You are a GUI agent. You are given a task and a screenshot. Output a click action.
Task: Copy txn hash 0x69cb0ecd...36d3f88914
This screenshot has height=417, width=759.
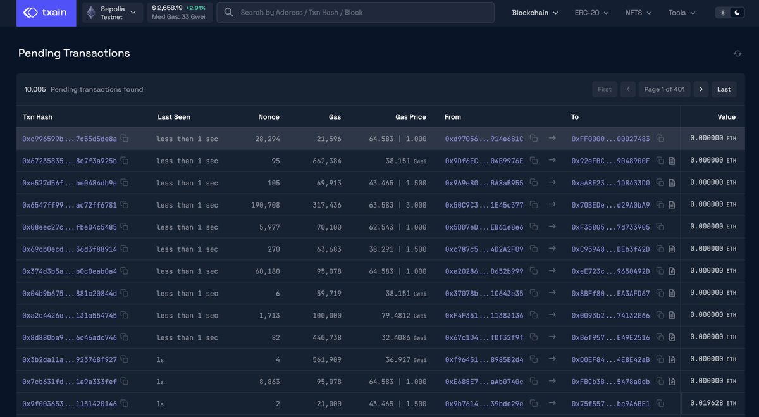click(x=125, y=249)
